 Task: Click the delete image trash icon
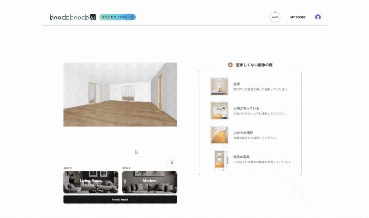[172, 162]
